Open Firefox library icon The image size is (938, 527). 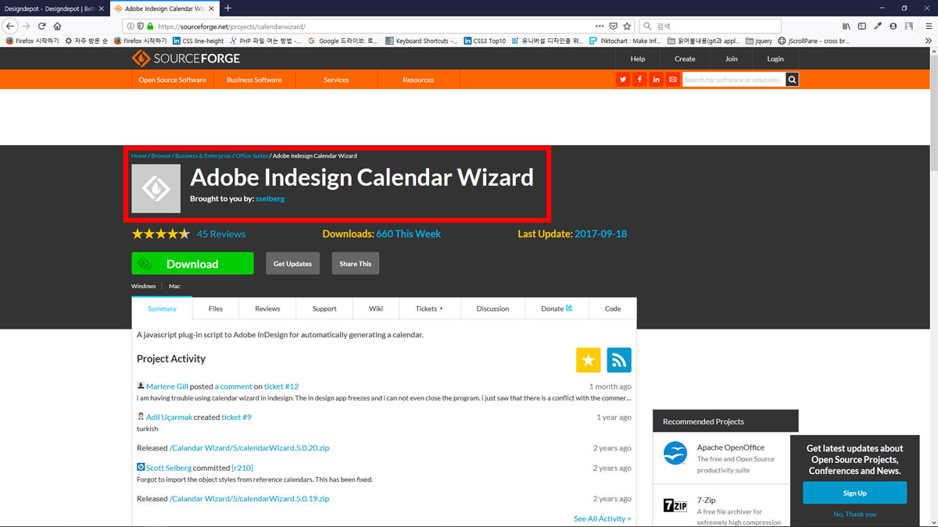847,26
